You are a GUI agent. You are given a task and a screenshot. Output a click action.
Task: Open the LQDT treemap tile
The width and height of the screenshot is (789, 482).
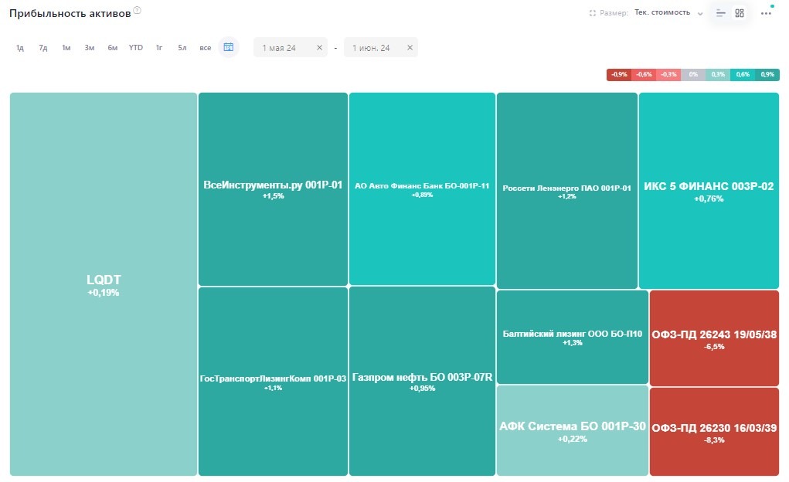coord(103,284)
